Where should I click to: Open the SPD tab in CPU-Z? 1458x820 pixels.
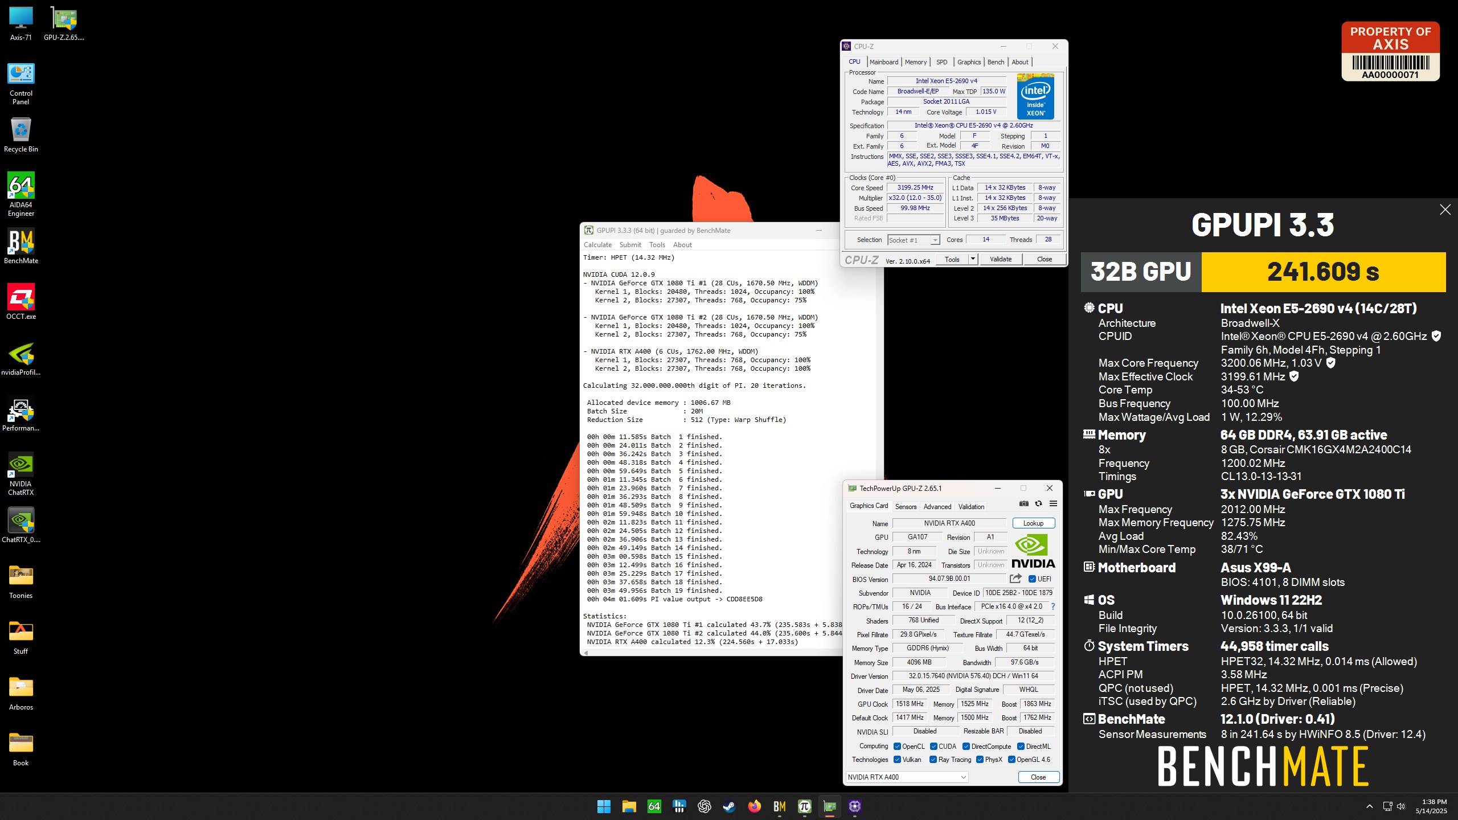coord(942,62)
